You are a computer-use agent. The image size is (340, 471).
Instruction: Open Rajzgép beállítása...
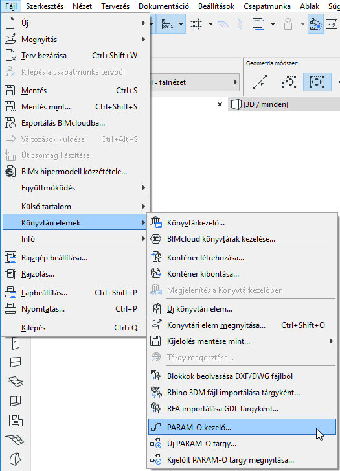tap(75, 257)
